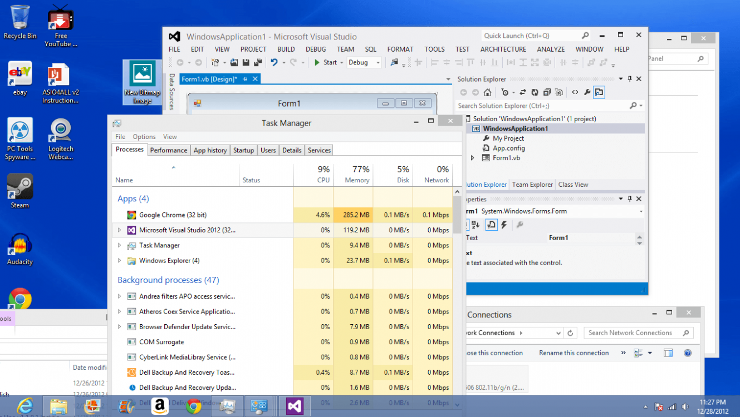The image size is (740, 417).
Task: Open Options menu in Task Manager
Action: point(144,137)
